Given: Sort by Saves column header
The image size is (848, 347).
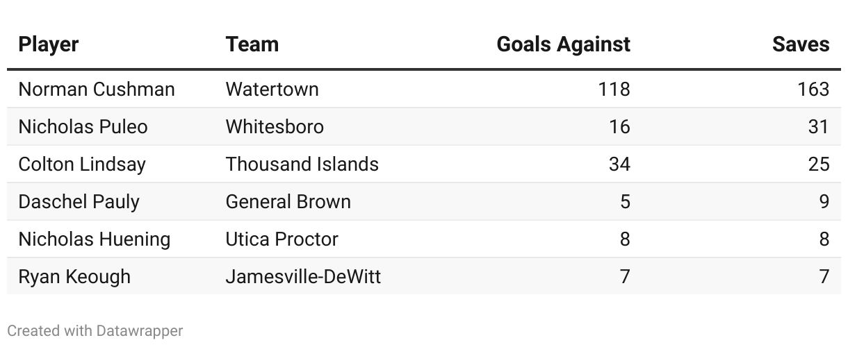Looking at the screenshot, I should 801,44.
